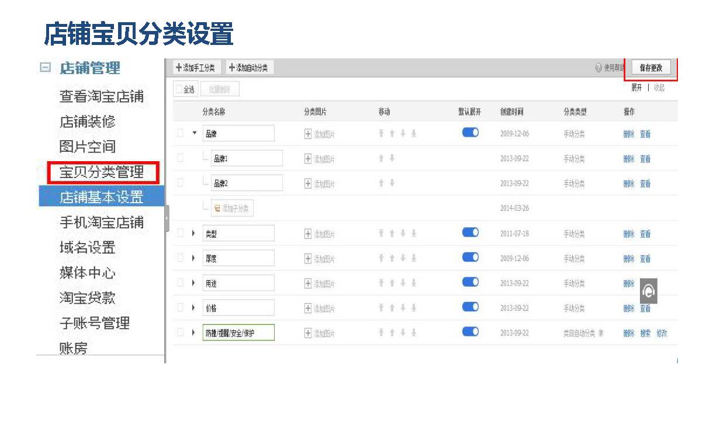The height and width of the screenshot is (424, 713).
Task: Collapse sidebar using the panel handle
Action: 167,218
